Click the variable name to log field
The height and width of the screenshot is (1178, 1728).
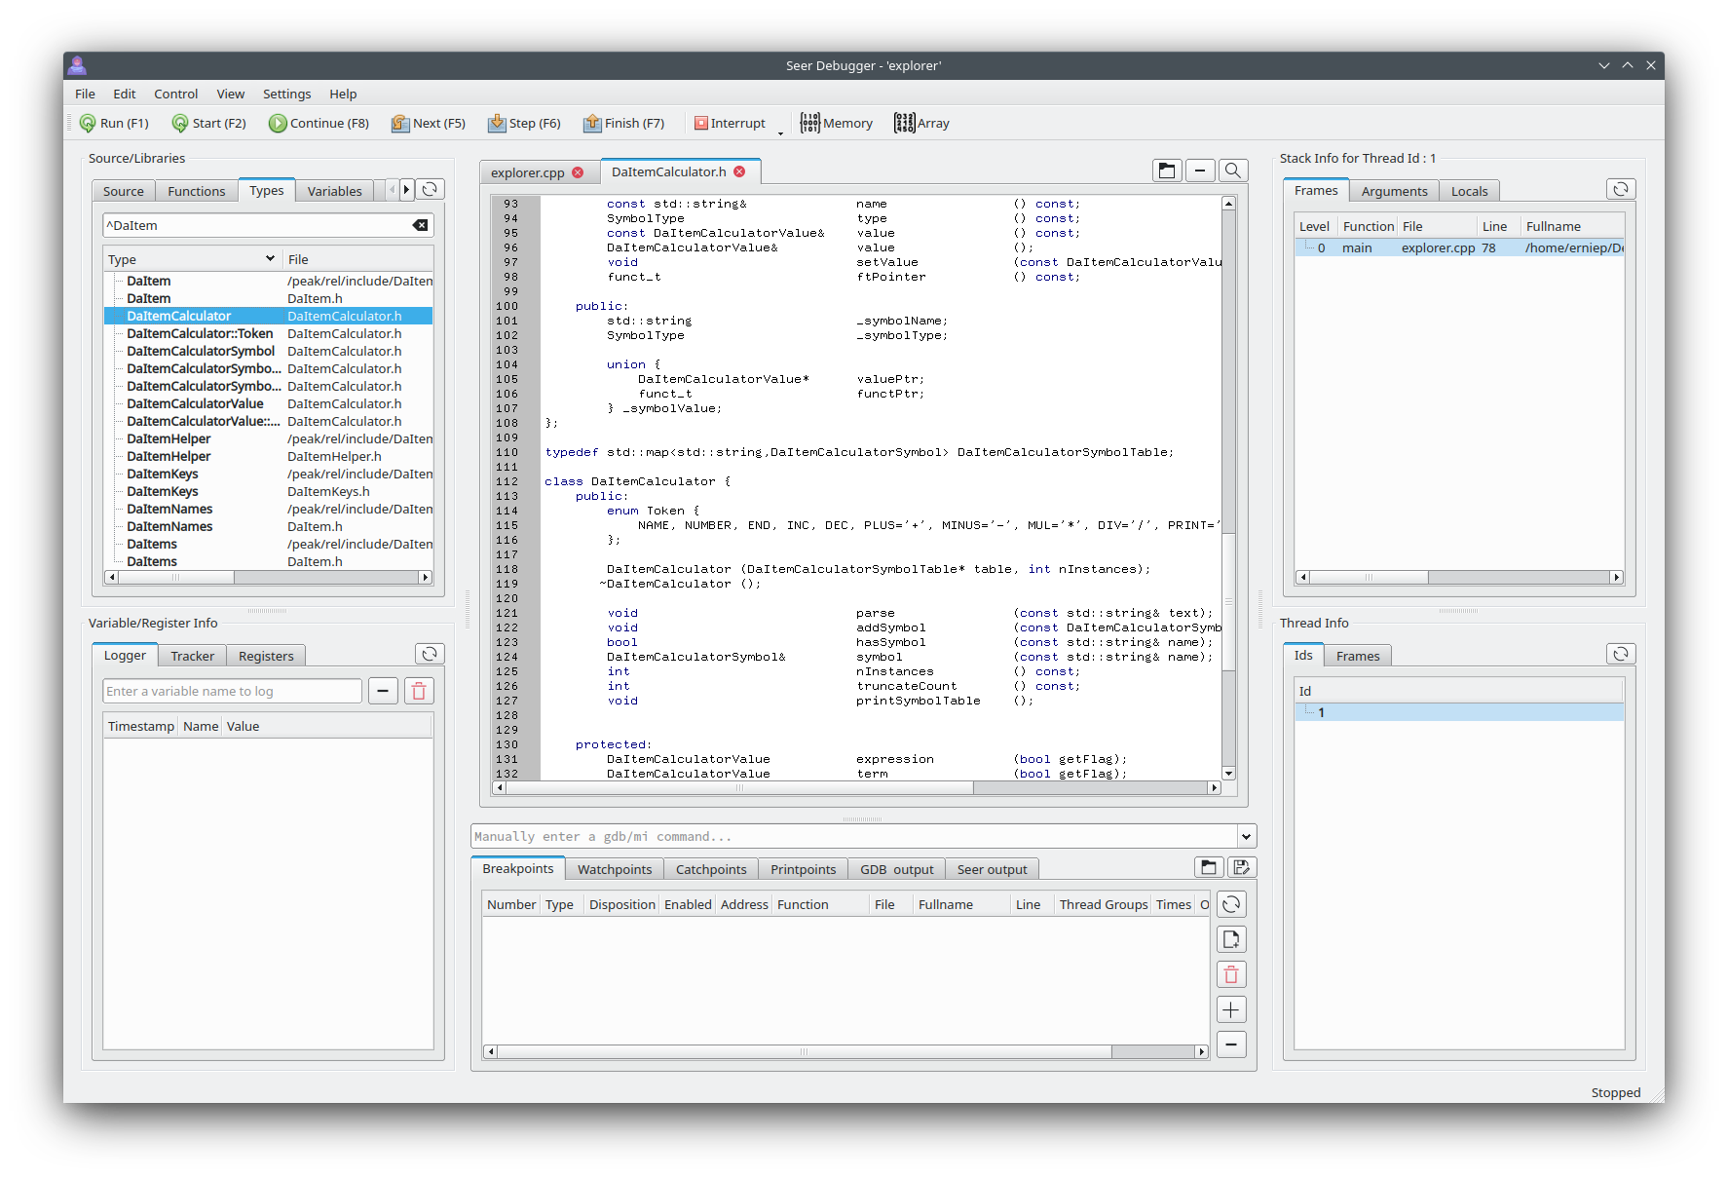(232, 692)
